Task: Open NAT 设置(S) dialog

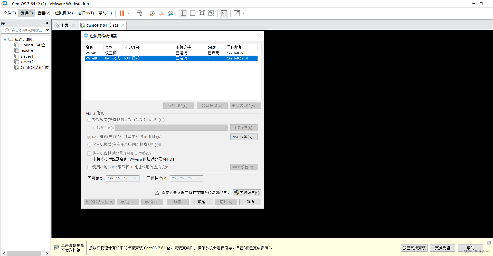Action: point(244,137)
